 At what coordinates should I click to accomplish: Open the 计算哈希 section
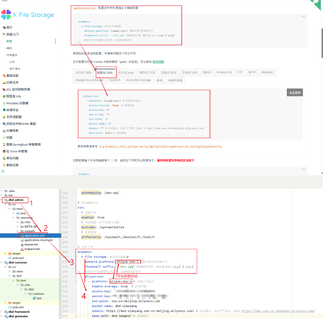coord(12,130)
